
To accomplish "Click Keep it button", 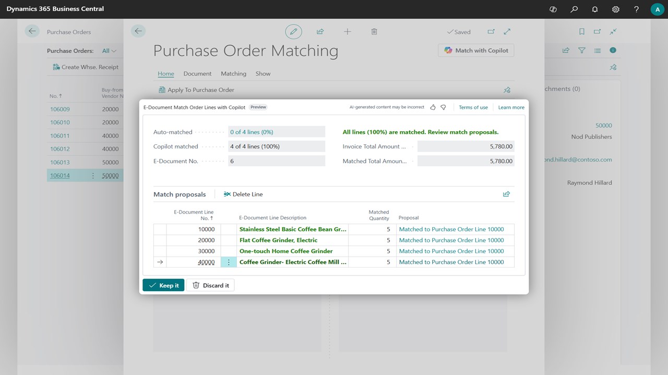I will point(163,285).
